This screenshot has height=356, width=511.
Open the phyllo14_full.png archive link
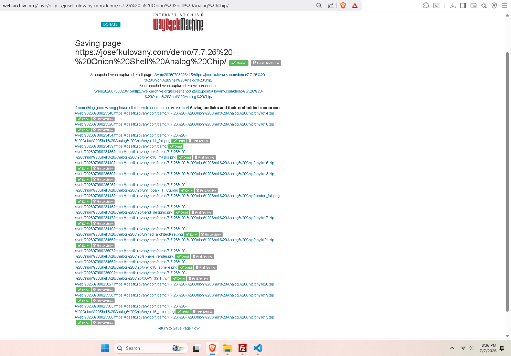pyautogui.click(x=131, y=138)
